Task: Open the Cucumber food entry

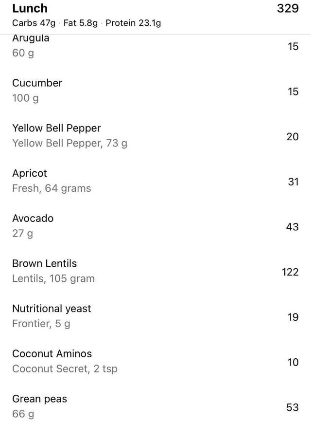Action: (x=37, y=83)
